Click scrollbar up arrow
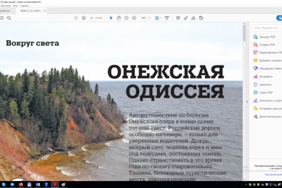Screen dimensions: 282x188 (244, 24)
